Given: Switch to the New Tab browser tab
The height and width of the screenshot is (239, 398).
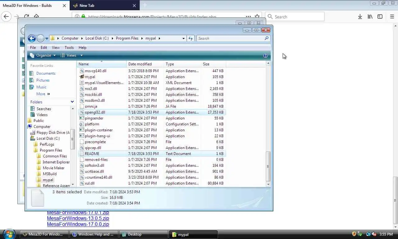Looking at the screenshot, I should tap(105, 5).
